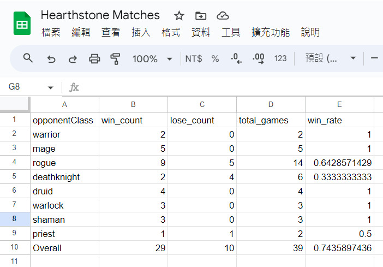Increase decimal places
The image size is (383, 267).
[x=259, y=58]
